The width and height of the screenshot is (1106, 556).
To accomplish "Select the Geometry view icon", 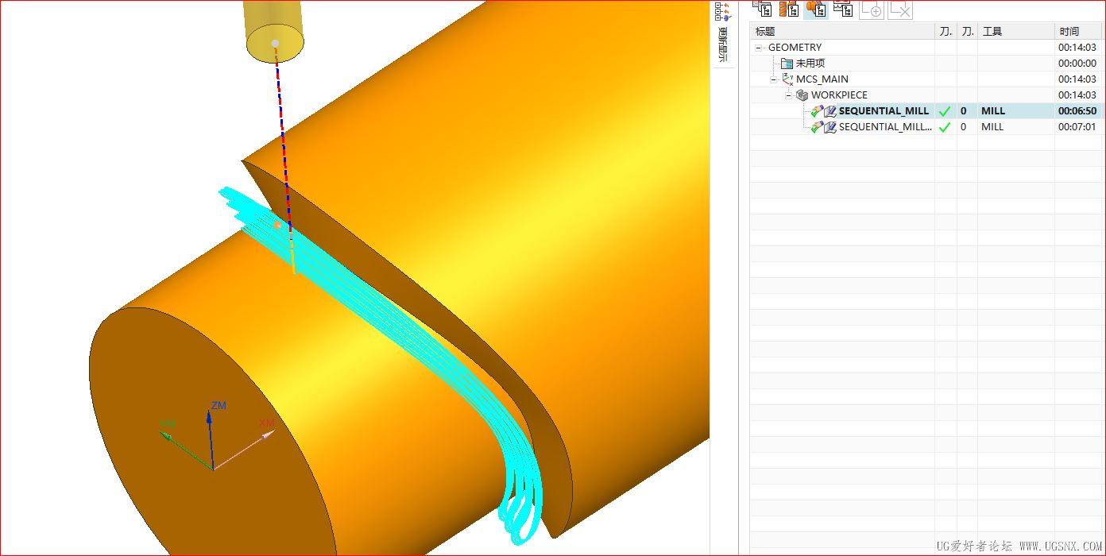I will [816, 10].
